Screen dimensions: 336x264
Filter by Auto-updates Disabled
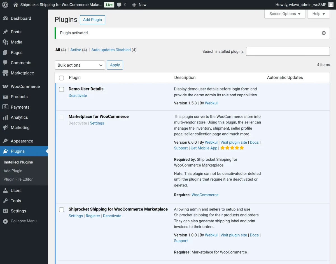(111, 50)
